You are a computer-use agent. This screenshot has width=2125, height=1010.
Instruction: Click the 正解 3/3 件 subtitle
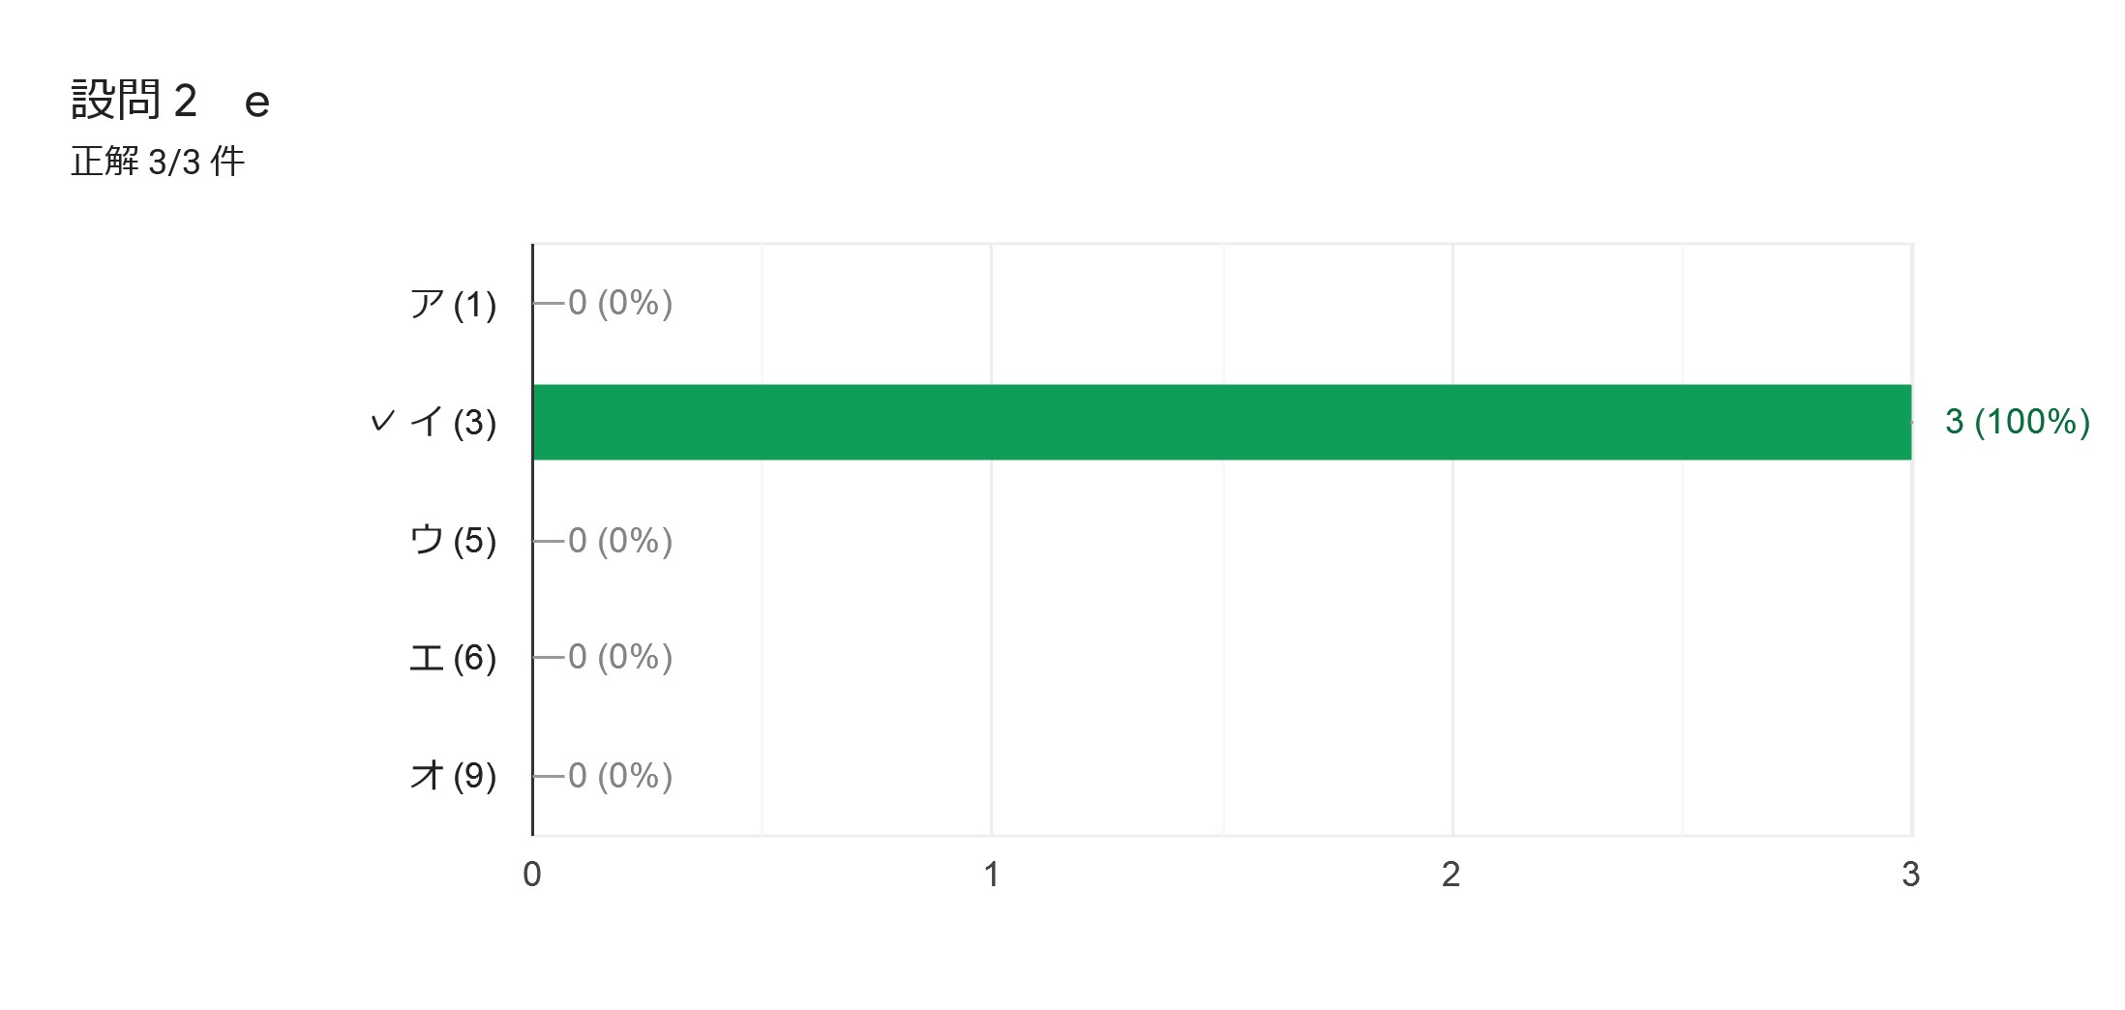[x=158, y=162]
